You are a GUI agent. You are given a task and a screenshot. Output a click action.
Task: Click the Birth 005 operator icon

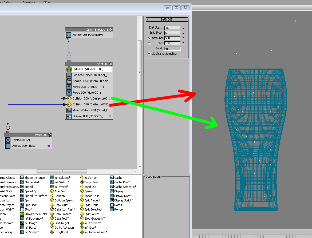[69, 69]
